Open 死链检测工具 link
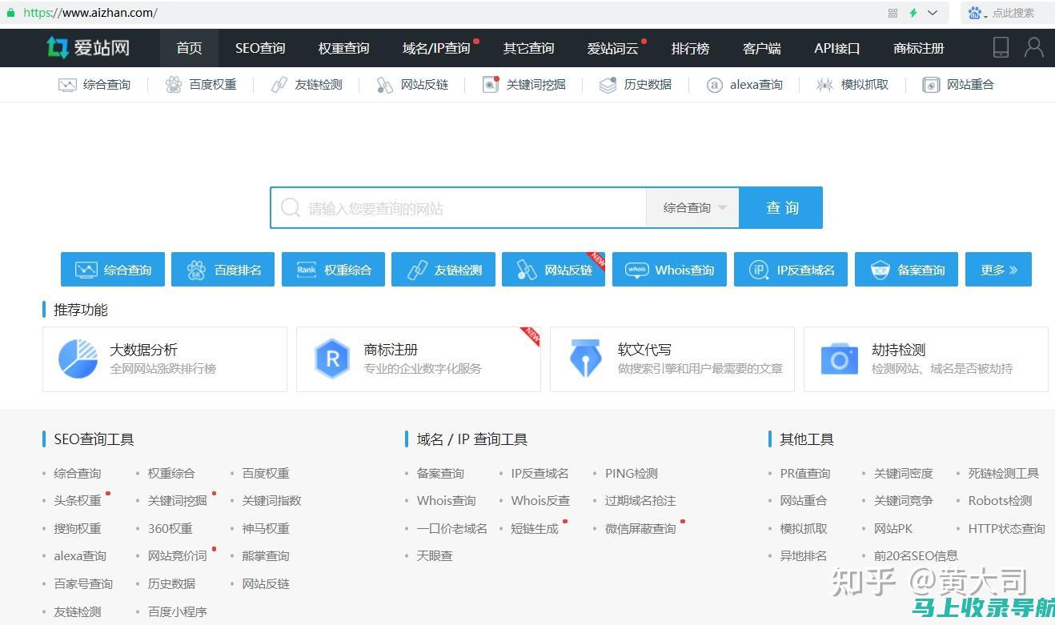Viewport: 1055px width, 625px height. pos(1004,474)
